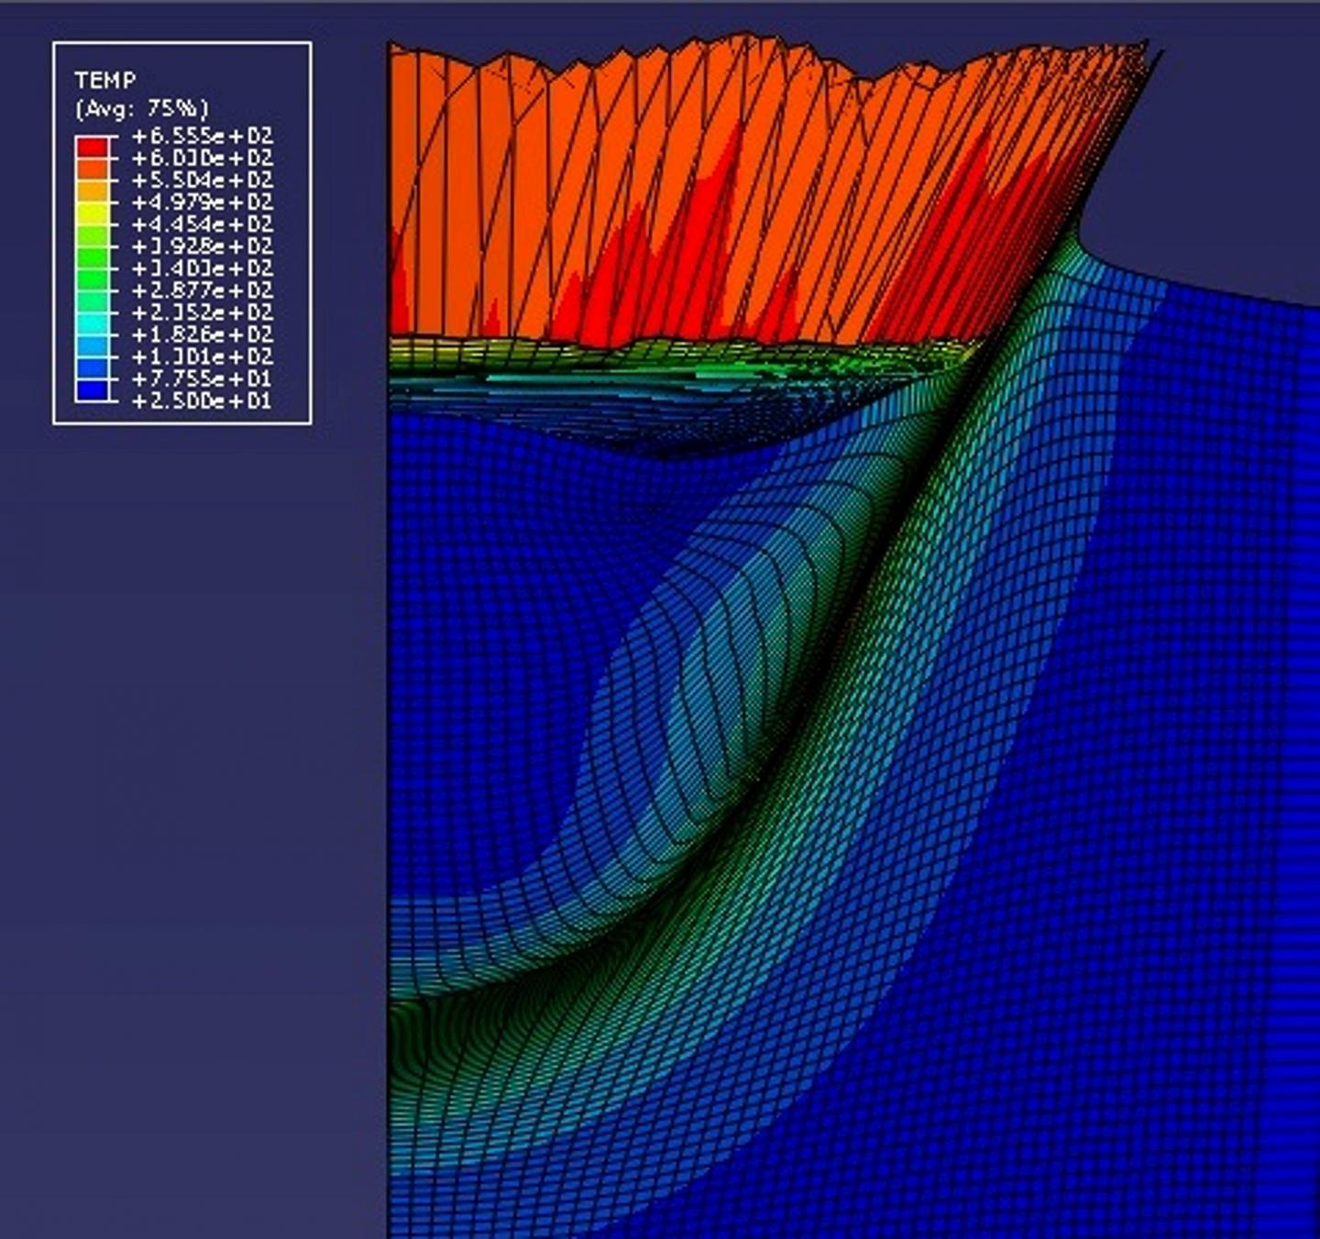Click the TEMP legend title
Image resolution: width=1320 pixels, height=1239 pixels.
pos(104,80)
